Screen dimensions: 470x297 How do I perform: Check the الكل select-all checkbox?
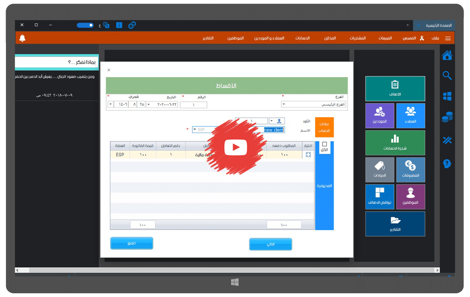(324, 144)
